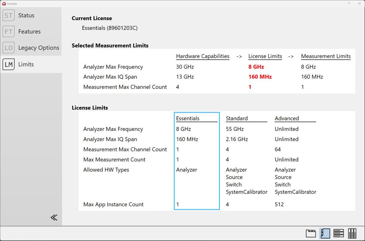Click Source in the Standard column

point(234,177)
